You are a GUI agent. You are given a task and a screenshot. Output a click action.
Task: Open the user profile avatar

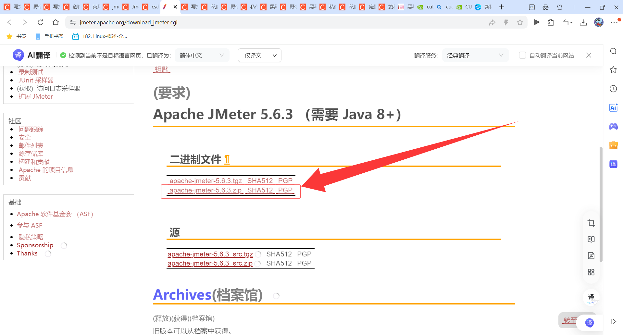[x=599, y=22]
